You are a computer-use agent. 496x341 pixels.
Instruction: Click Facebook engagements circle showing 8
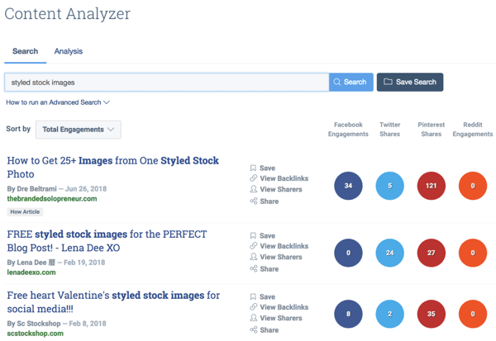pyautogui.click(x=348, y=314)
